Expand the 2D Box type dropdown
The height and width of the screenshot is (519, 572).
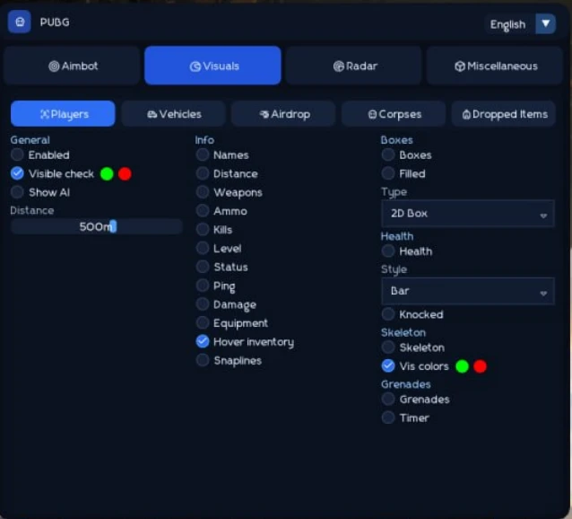[x=468, y=214]
